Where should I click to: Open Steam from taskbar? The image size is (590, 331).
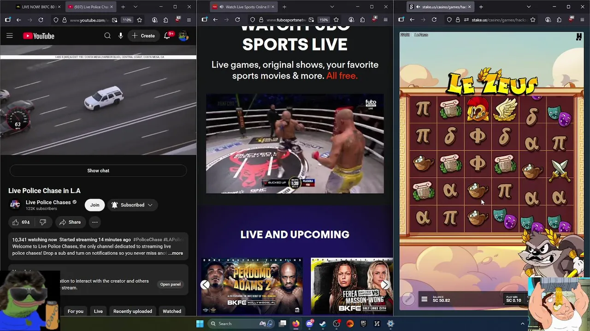(x=323, y=324)
